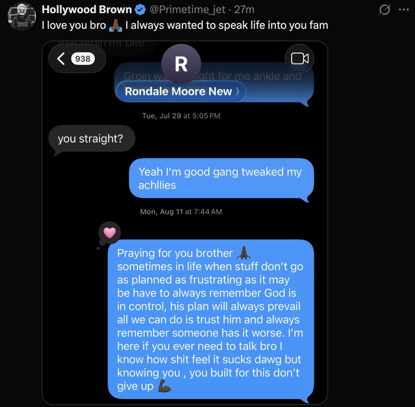Click the praying hands emoji in the tweet text
Screen dimensions: 415x407
click(116, 26)
